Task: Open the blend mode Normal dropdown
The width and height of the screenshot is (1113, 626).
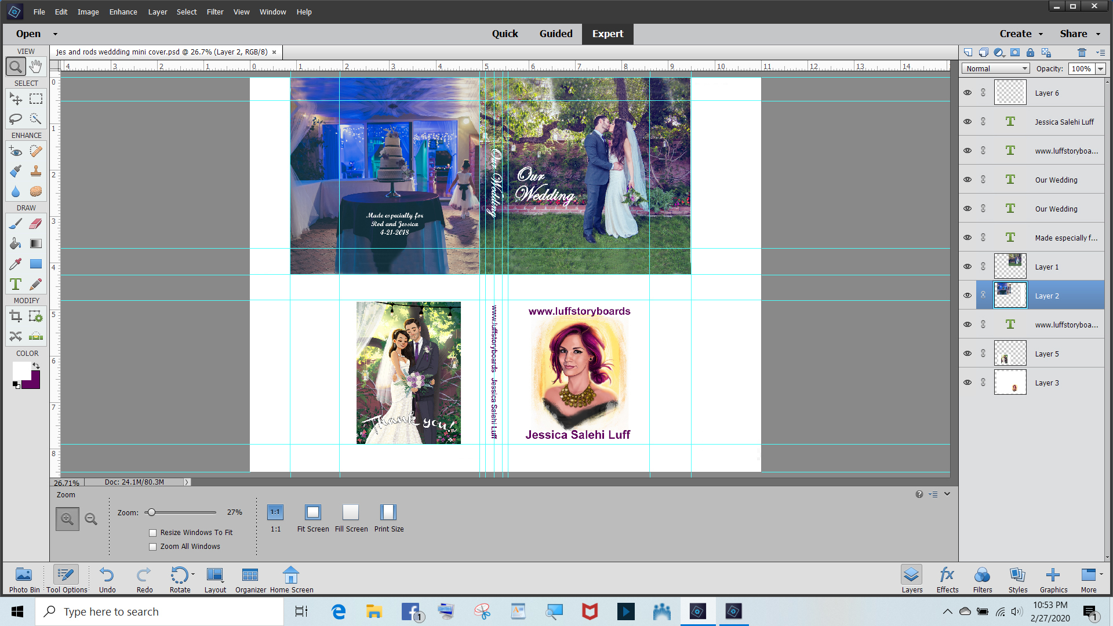Action: pos(995,68)
